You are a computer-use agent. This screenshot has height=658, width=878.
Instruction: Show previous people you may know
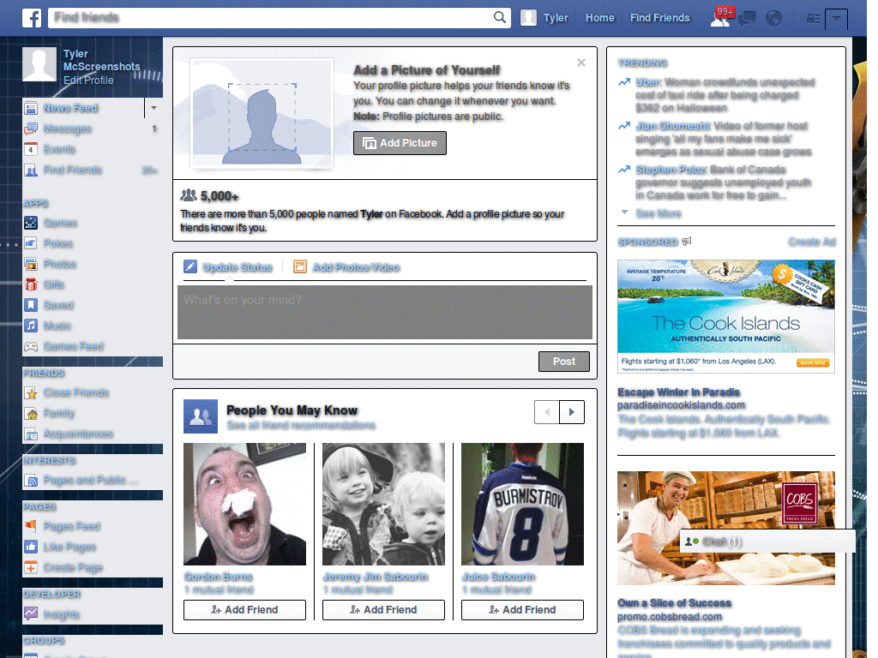(x=547, y=412)
